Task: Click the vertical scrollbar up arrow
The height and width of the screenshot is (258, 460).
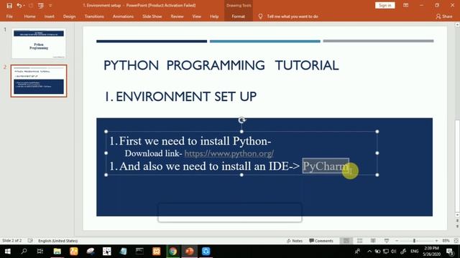Action: (x=457, y=25)
